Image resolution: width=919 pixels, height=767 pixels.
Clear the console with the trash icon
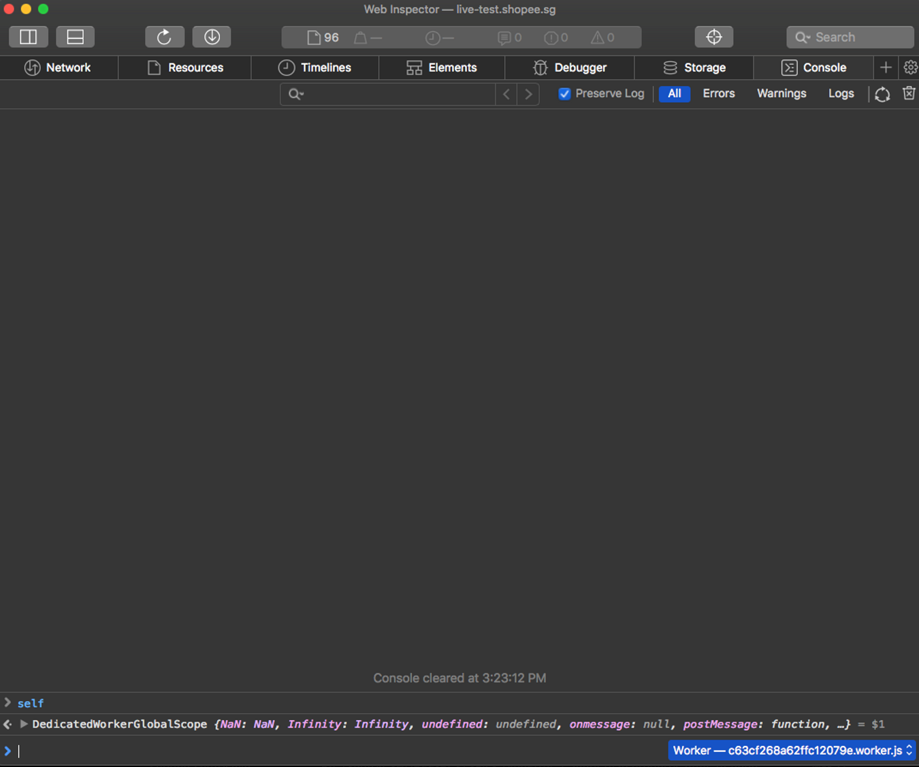pyautogui.click(x=909, y=93)
